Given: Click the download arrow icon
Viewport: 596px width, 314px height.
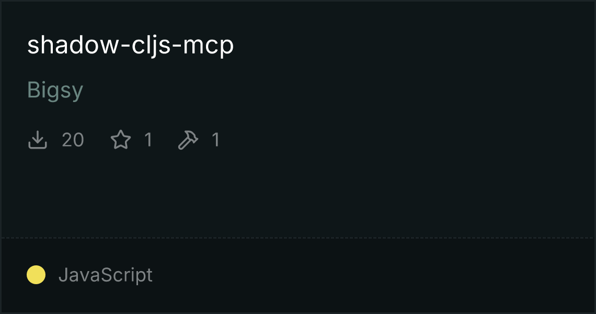Looking at the screenshot, I should coord(38,140).
